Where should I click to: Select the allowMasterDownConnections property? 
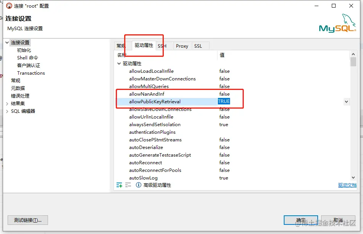pos(162,79)
